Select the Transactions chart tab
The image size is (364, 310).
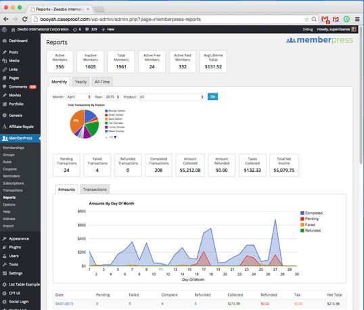pyautogui.click(x=95, y=190)
